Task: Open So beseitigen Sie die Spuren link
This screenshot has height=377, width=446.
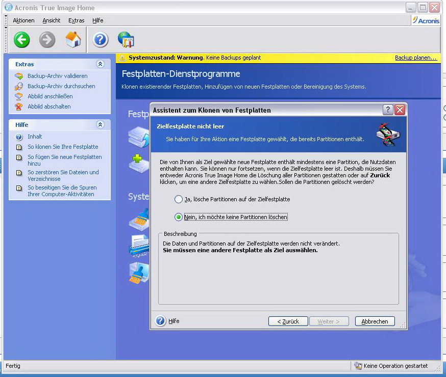Action: point(62,191)
